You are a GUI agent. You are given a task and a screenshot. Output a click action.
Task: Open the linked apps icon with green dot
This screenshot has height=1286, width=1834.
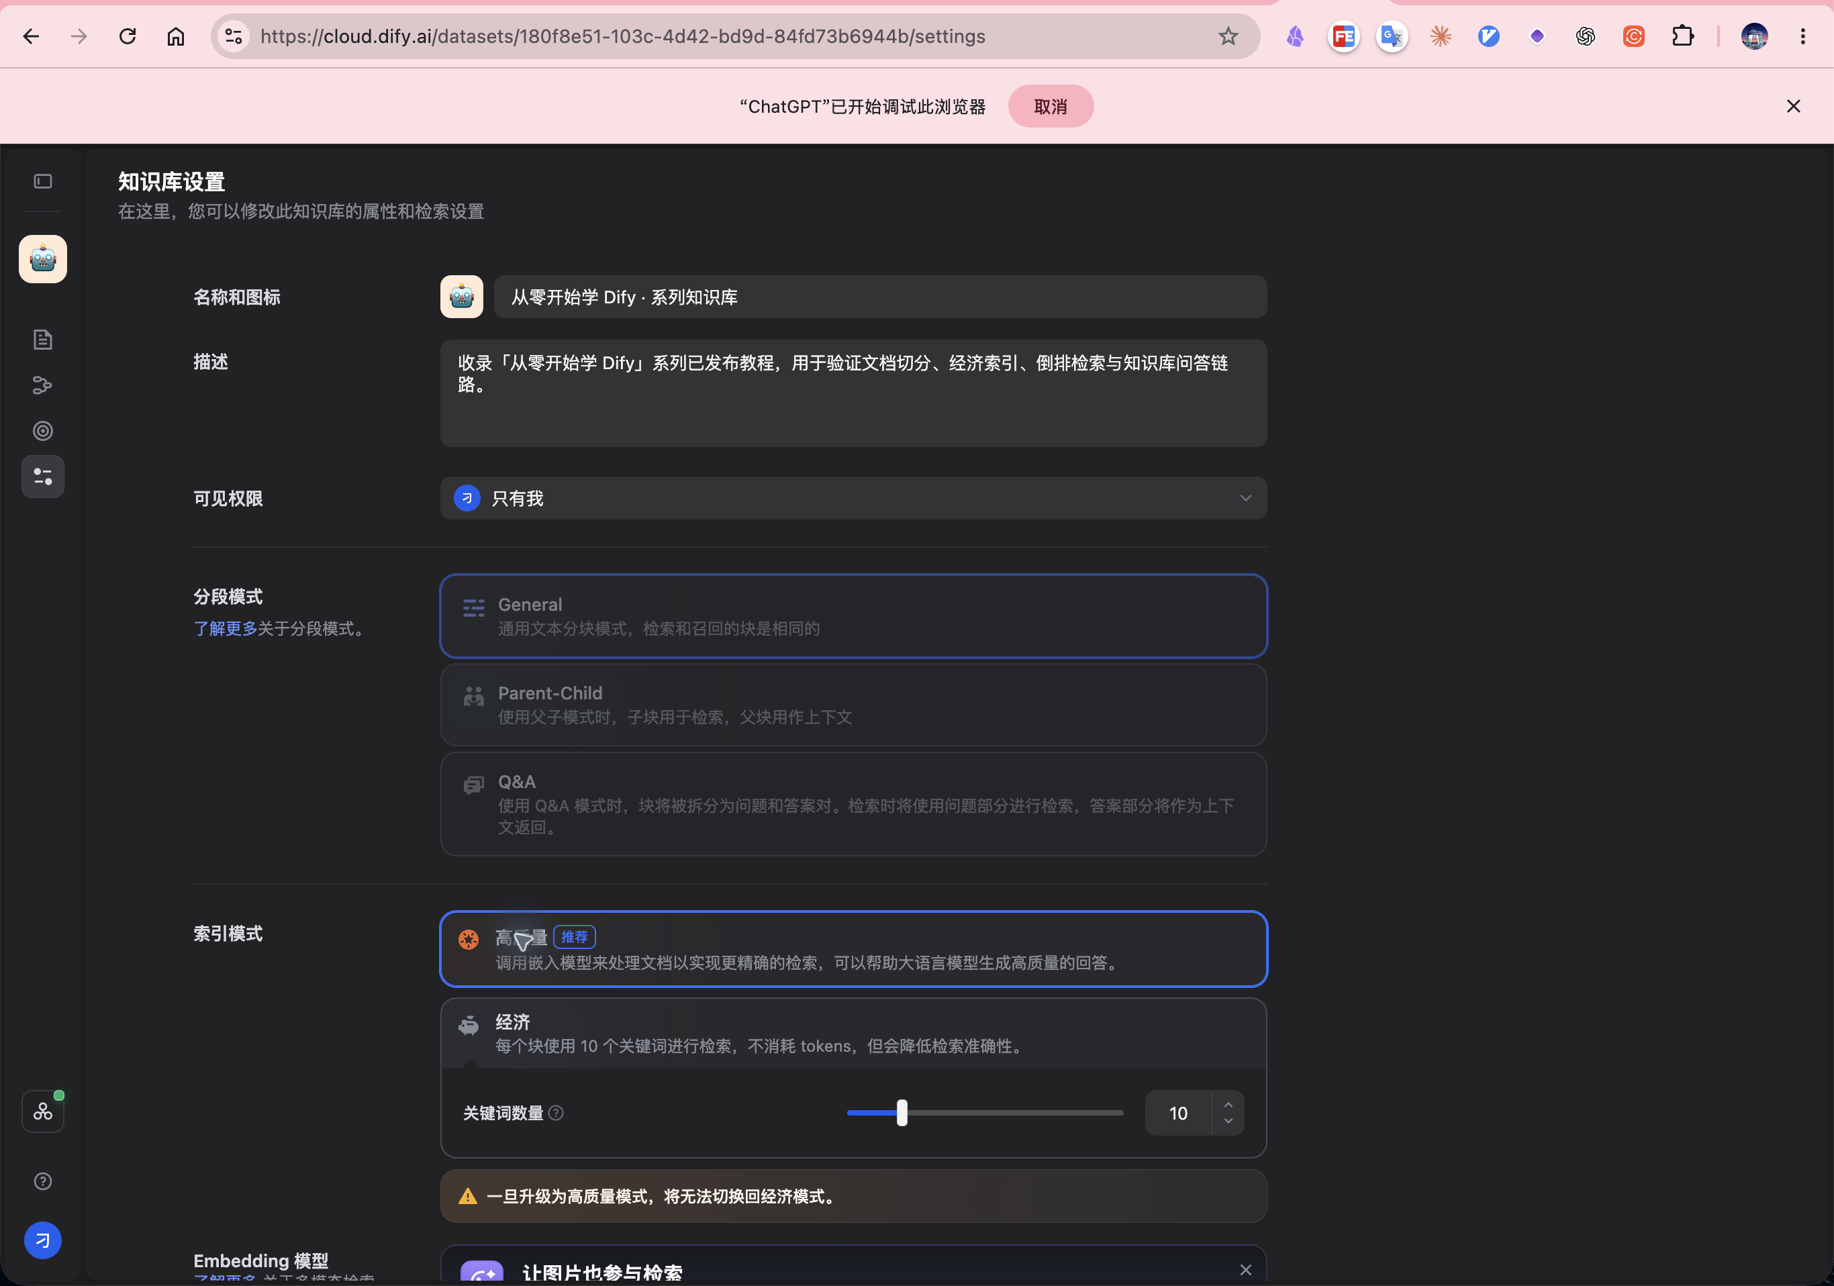click(x=43, y=1111)
